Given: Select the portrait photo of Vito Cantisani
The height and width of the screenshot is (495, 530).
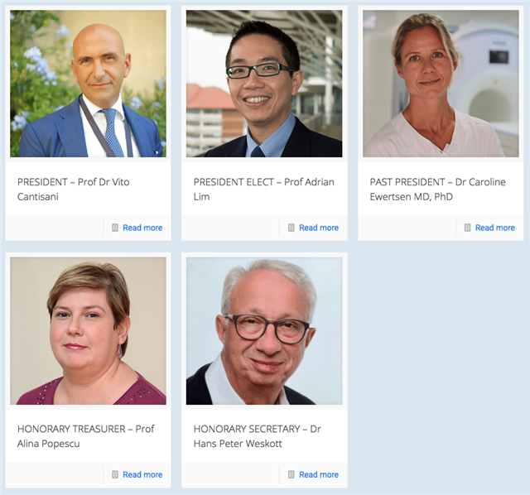Looking at the screenshot, I should (x=88, y=84).
